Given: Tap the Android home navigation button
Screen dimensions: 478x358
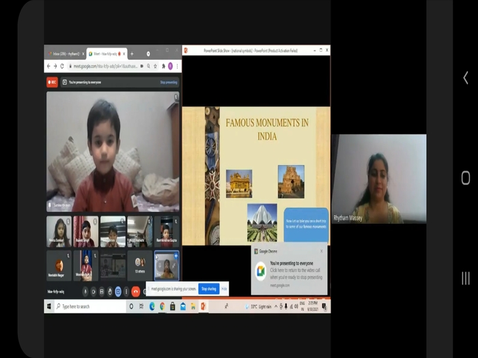Looking at the screenshot, I should [466, 178].
